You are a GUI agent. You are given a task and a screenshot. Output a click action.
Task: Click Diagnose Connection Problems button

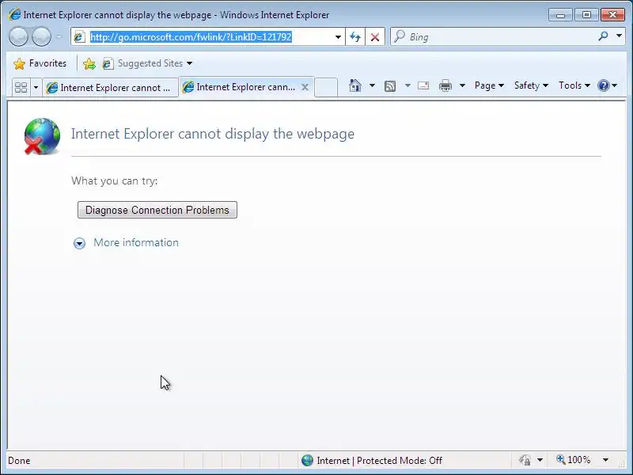[157, 210]
